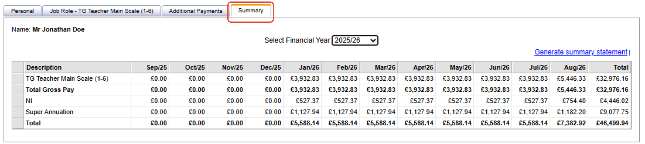
Task: Open the Personal tab
Action: click(22, 11)
